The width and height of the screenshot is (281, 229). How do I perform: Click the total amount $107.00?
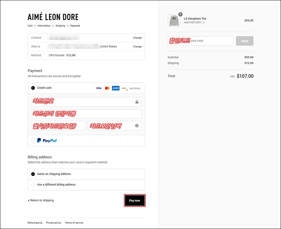(245, 76)
